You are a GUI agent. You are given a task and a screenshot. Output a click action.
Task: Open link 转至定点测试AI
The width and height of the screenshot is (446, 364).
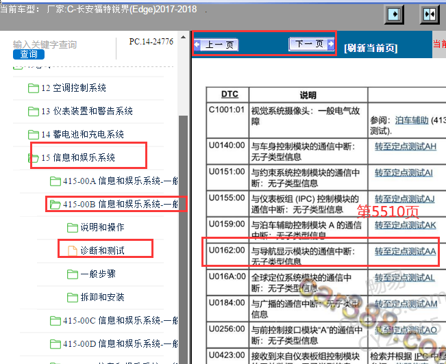pyautogui.click(x=404, y=173)
